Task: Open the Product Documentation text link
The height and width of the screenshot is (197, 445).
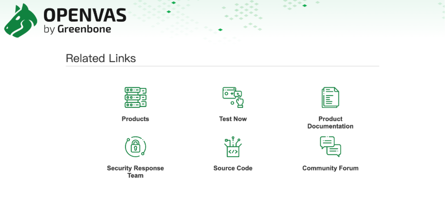Action: point(330,123)
